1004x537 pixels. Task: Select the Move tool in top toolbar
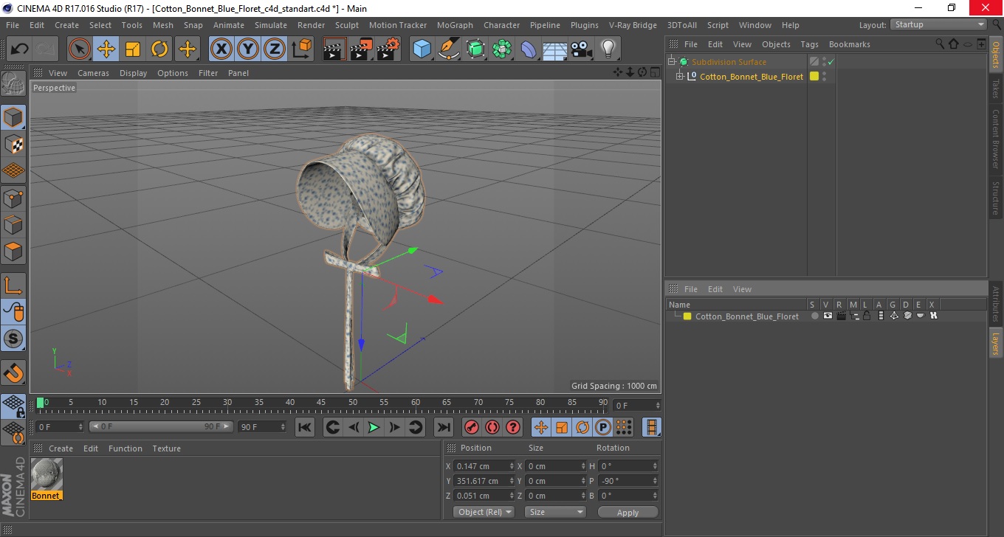(106, 49)
